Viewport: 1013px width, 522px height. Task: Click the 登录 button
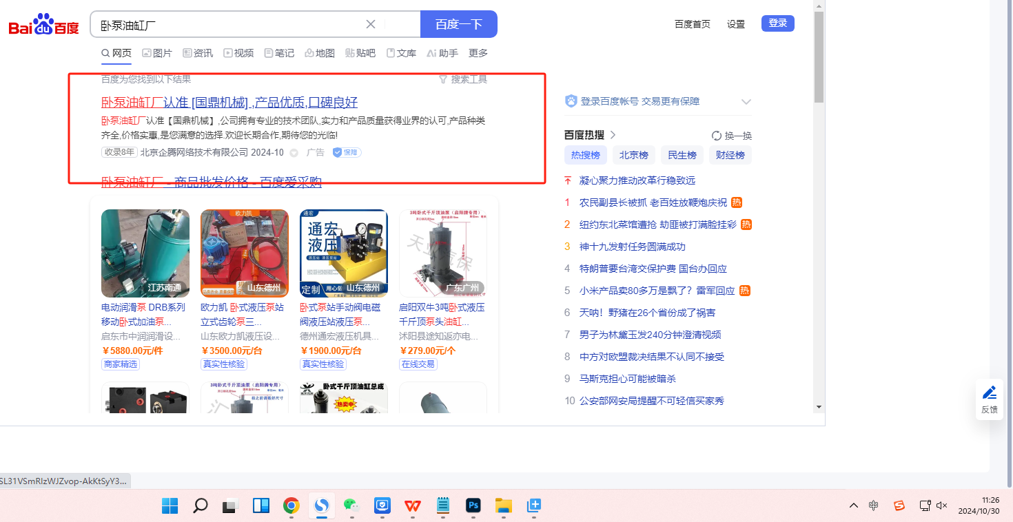tap(778, 23)
